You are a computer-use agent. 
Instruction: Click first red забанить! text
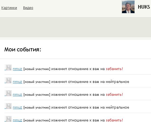point(114,69)
